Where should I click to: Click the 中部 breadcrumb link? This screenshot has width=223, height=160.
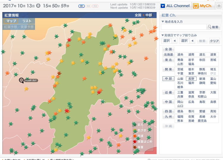click(149, 15)
